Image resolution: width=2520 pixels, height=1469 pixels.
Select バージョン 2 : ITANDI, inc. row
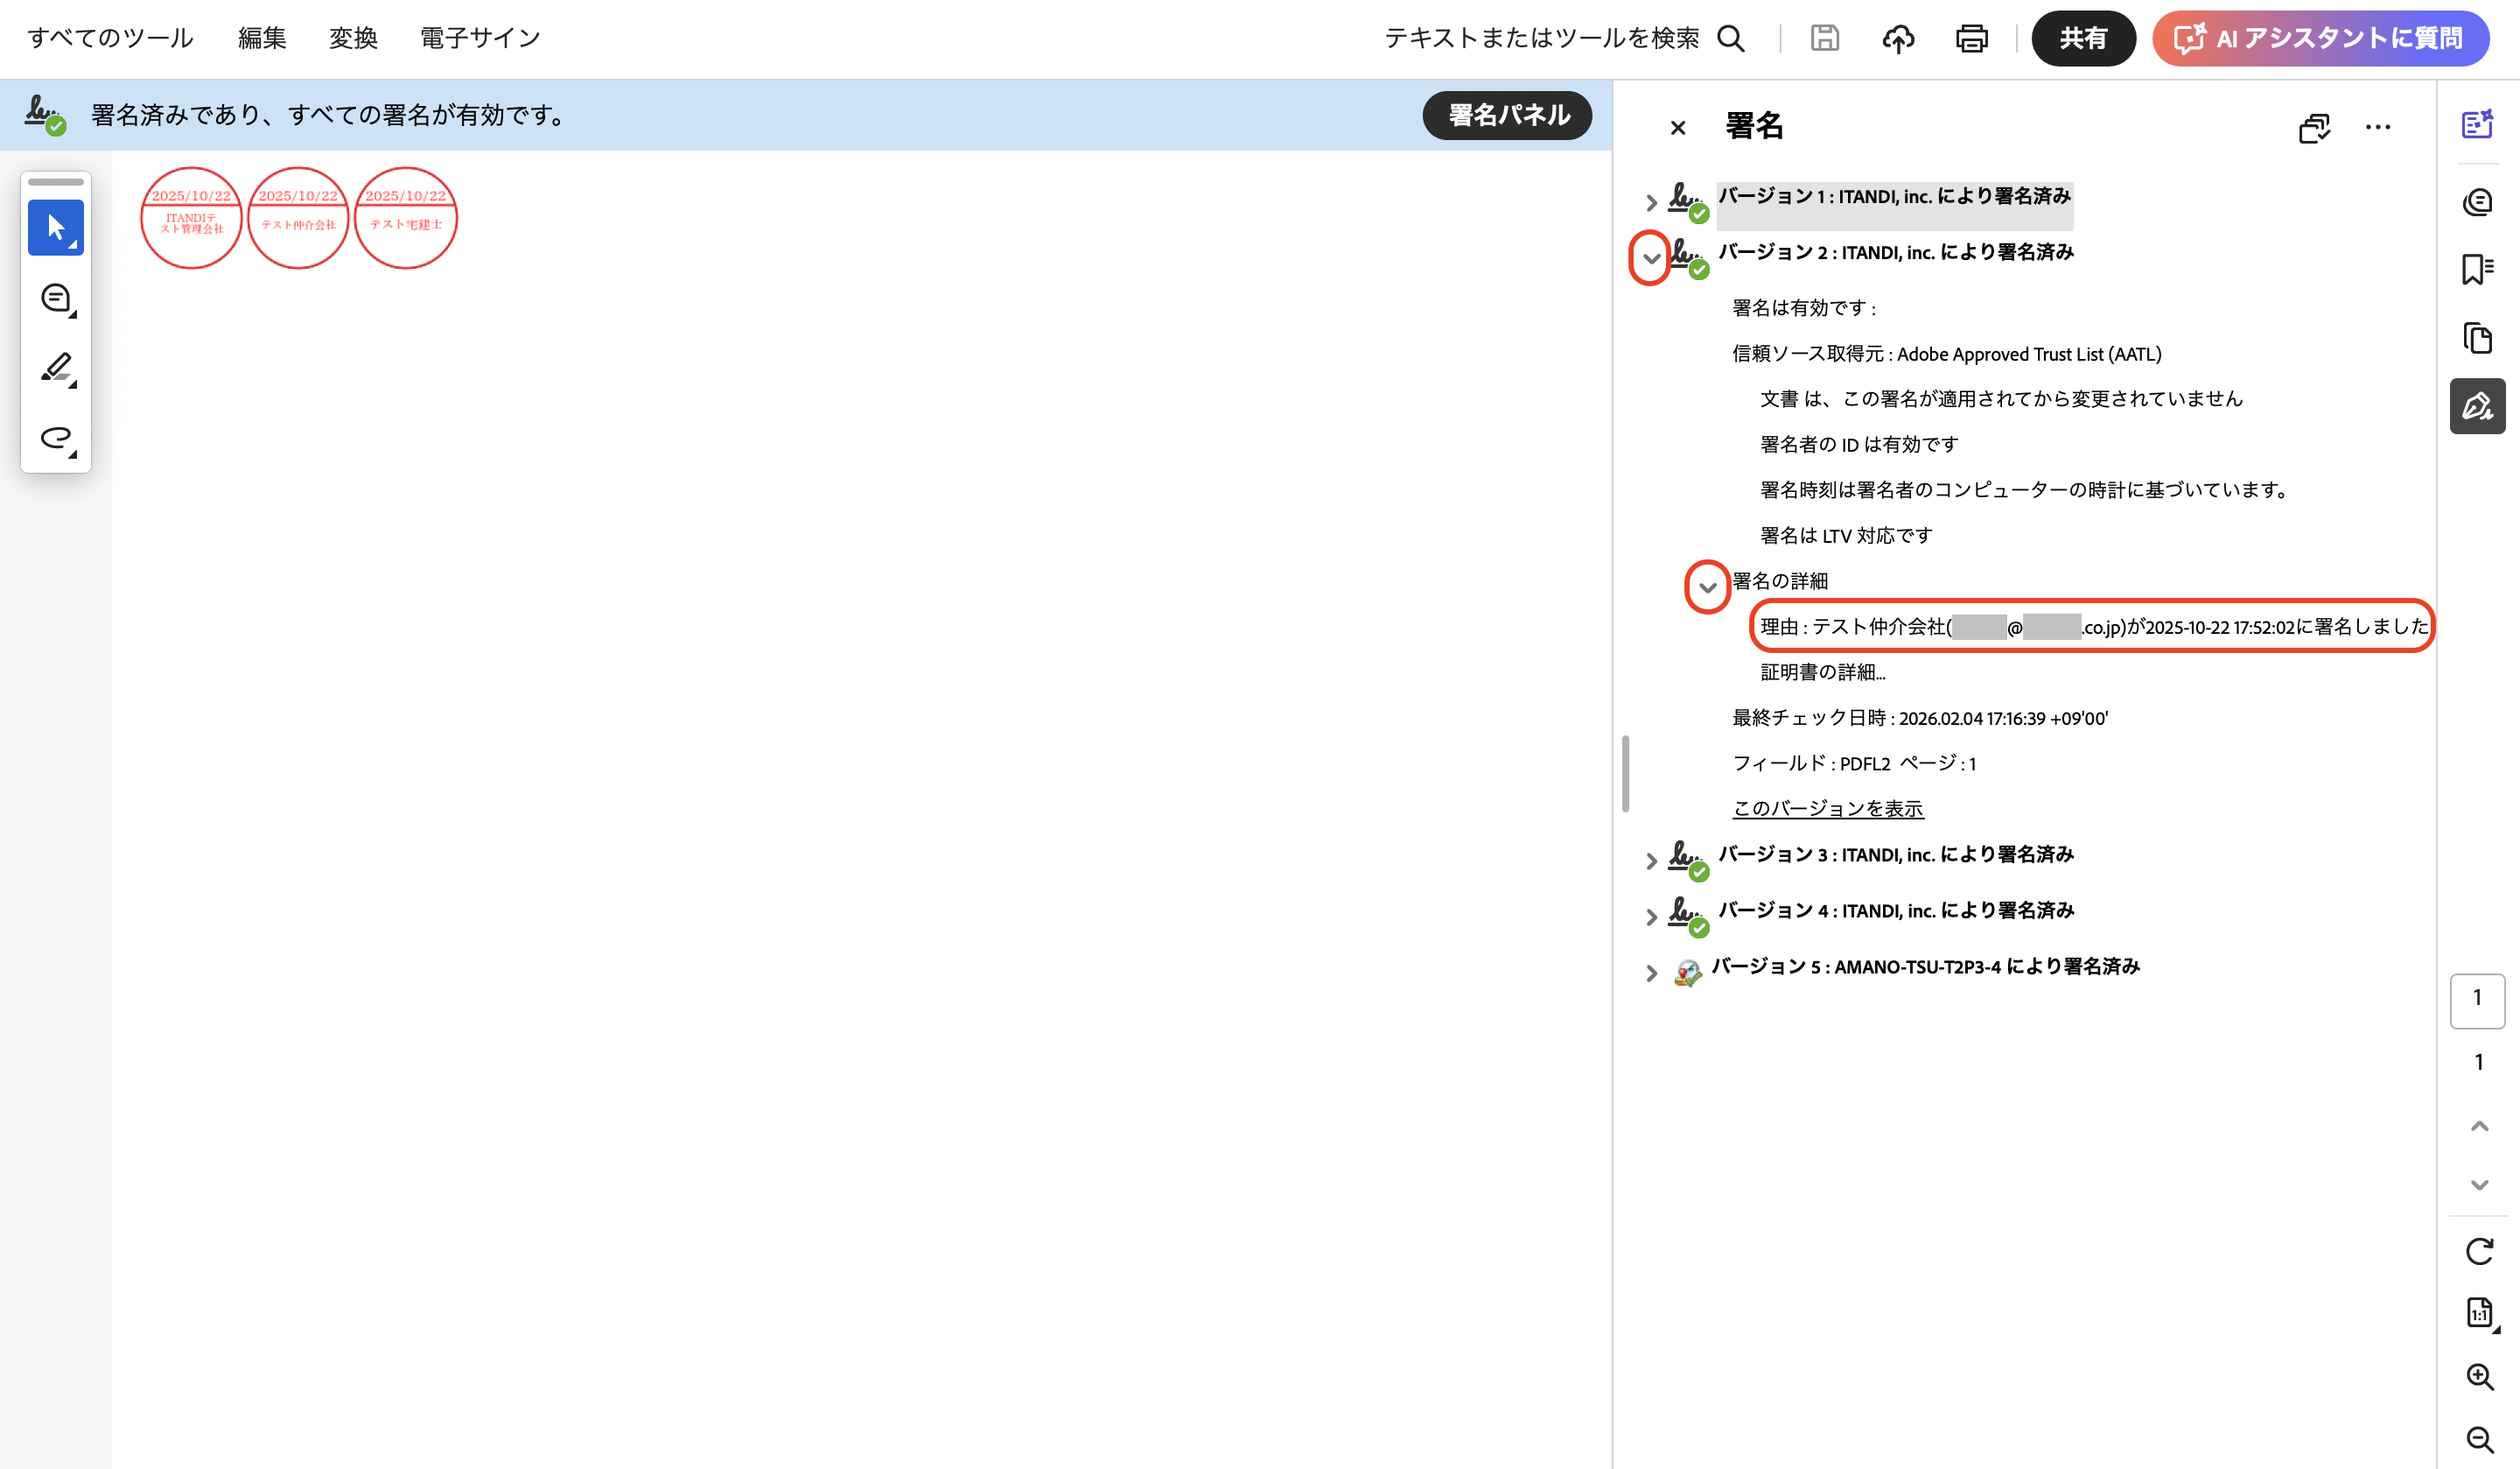click(x=1896, y=252)
